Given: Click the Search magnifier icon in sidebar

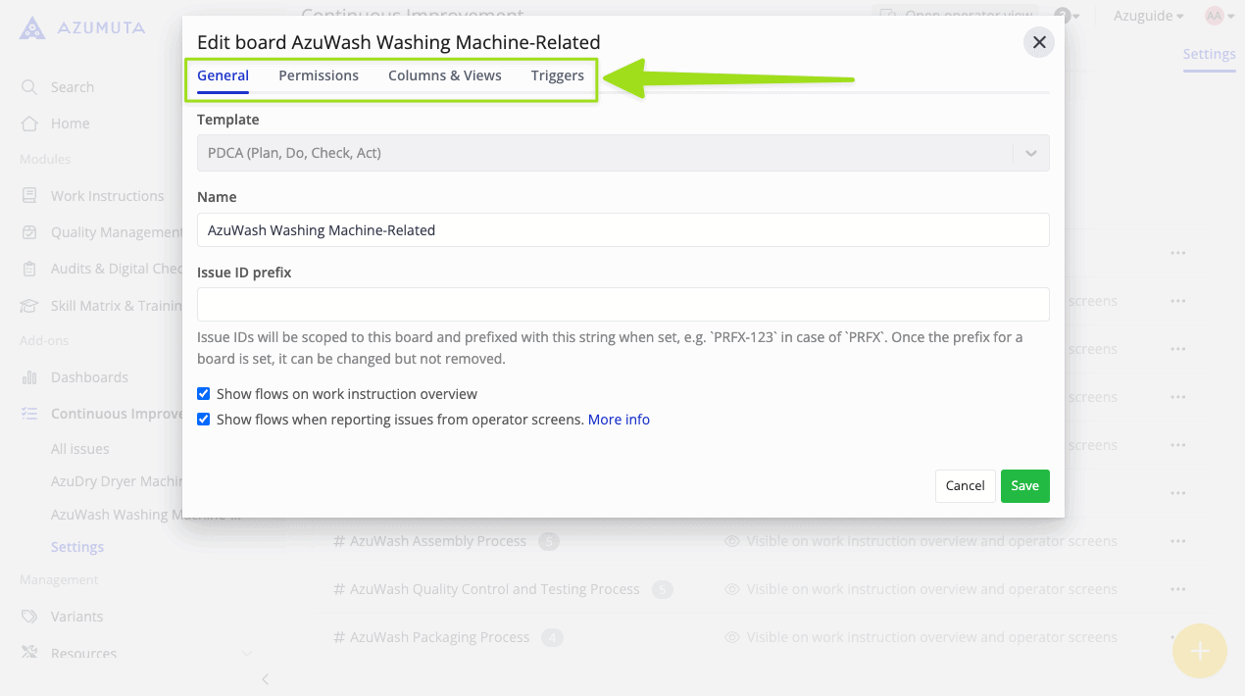Looking at the screenshot, I should click(x=29, y=87).
